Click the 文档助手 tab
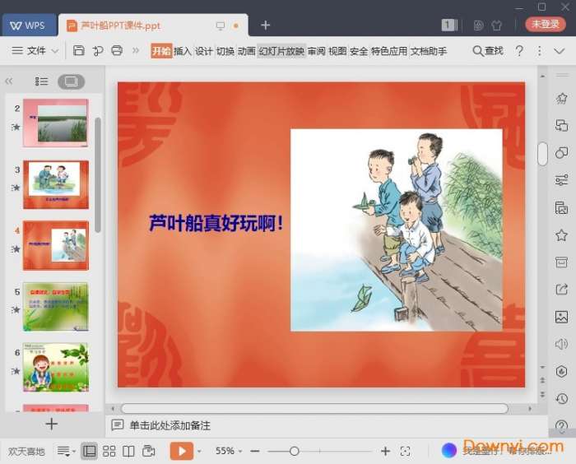Image resolution: width=576 pixels, height=464 pixels. [x=429, y=51]
